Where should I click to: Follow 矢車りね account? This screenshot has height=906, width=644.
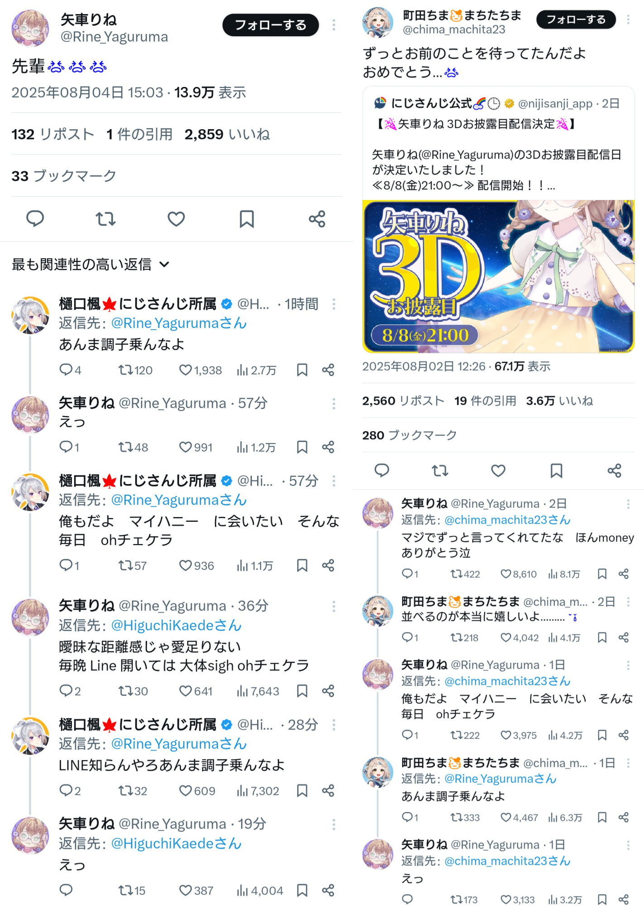click(x=271, y=25)
